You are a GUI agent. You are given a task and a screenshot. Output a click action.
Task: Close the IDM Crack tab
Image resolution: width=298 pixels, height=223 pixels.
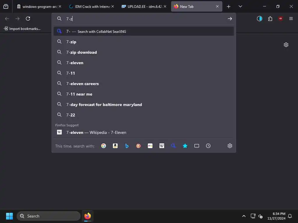(x=113, y=6)
